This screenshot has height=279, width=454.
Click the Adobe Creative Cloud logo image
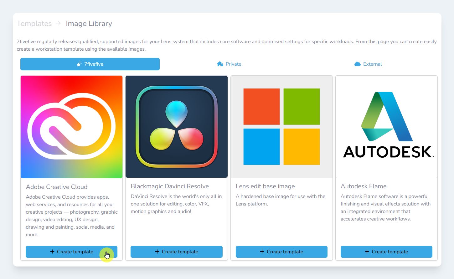click(x=71, y=127)
